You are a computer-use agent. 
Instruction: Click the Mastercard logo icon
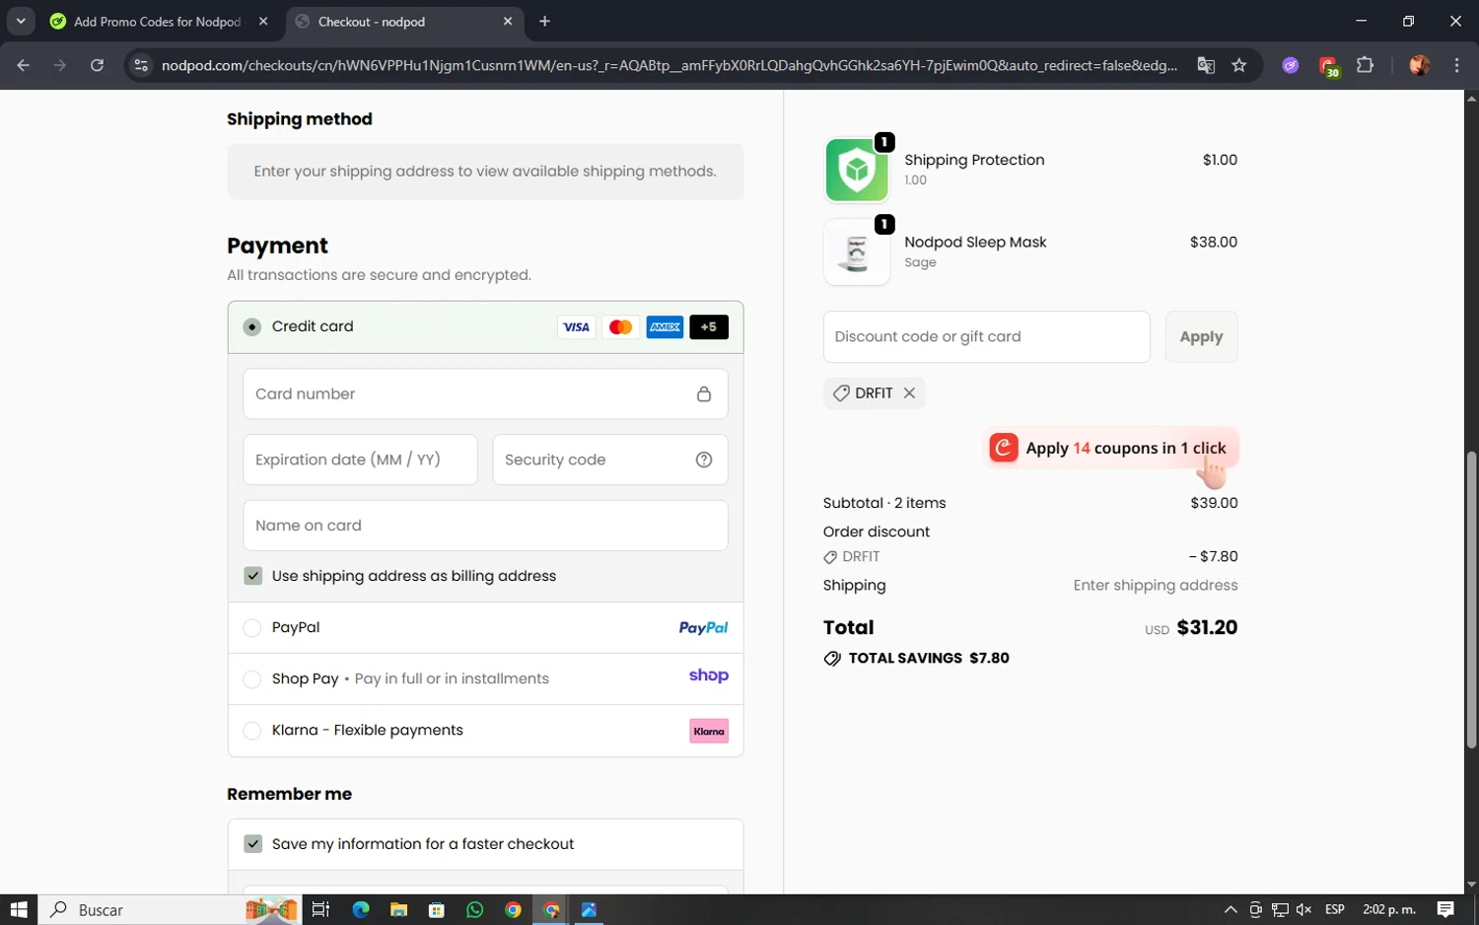point(620,327)
